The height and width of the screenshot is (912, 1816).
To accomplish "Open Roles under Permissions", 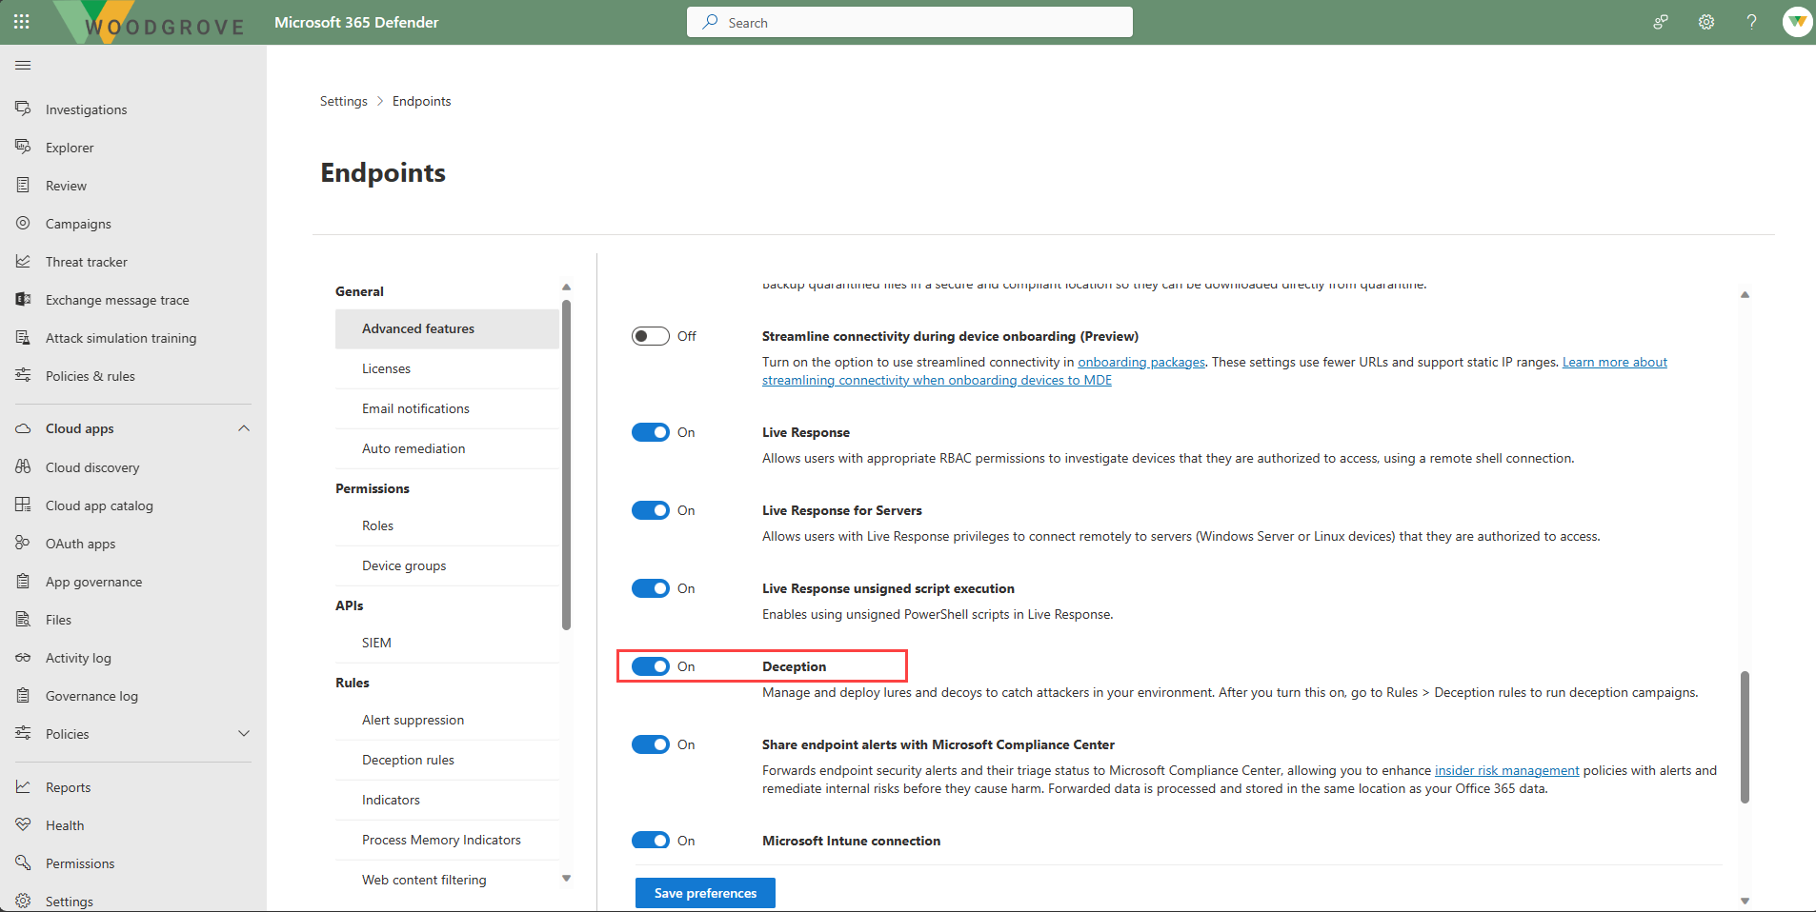I will [447, 525].
